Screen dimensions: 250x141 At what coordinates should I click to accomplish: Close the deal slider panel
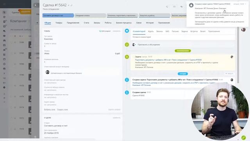pos(36,5)
